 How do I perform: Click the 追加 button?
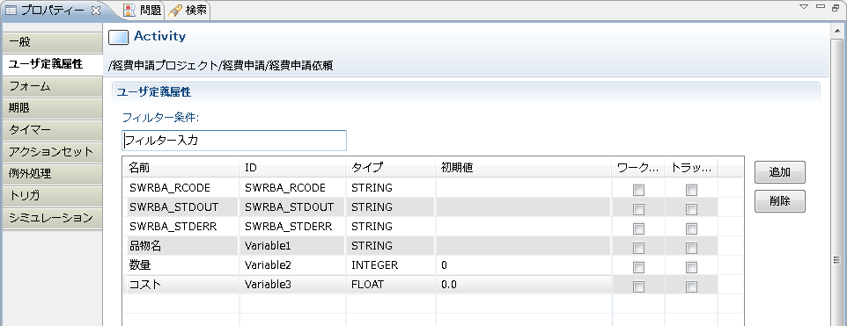[x=779, y=172]
